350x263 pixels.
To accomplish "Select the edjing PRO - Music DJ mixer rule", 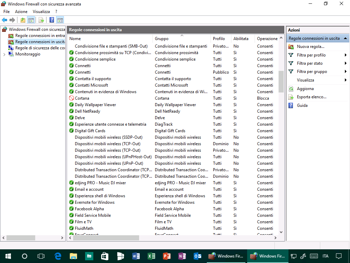I will [x=173, y=183].
